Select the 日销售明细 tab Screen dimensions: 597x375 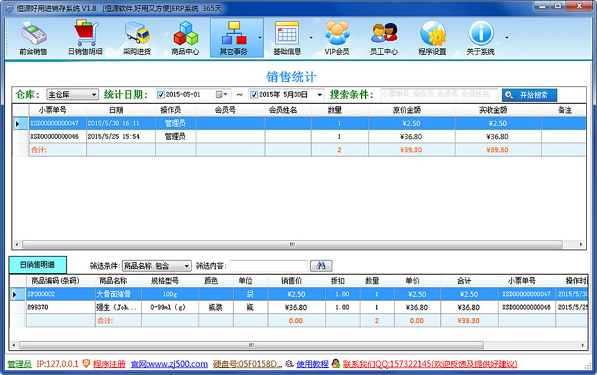tap(37, 265)
